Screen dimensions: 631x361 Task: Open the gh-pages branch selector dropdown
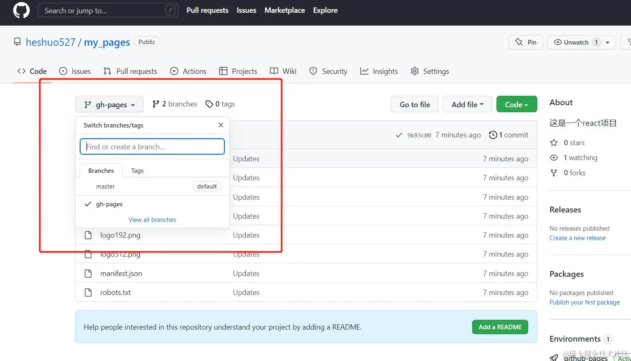pyautogui.click(x=109, y=104)
